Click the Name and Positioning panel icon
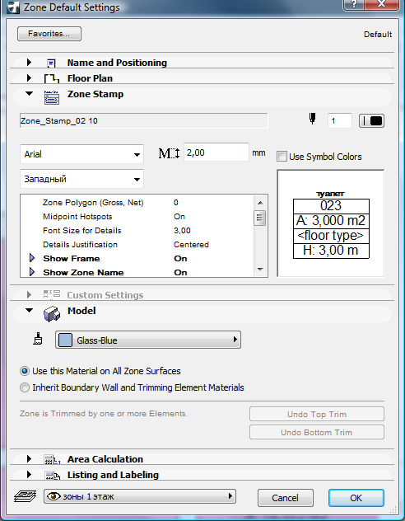This screenshot has height=521, width=405. [x=51, y=63]
